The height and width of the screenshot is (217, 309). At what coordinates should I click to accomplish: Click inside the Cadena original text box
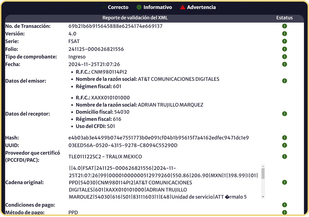(163, 182)
